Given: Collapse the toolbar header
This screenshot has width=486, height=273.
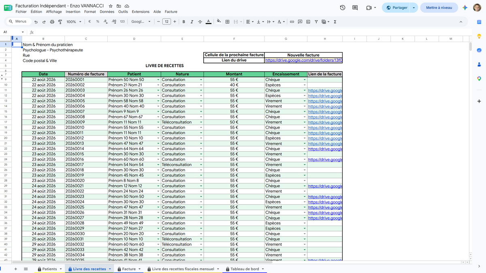Looking at the screenshot, I should [461, 22].
